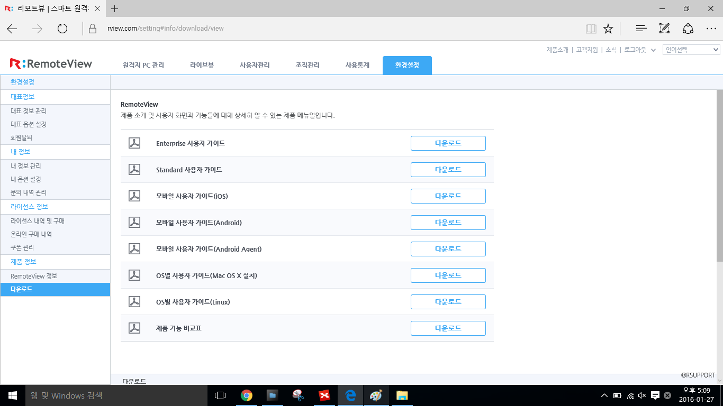Switch to the 라이브뷰 tab

coord(202,66)
